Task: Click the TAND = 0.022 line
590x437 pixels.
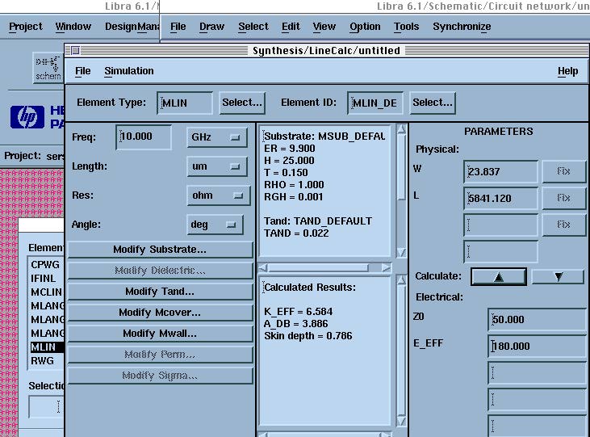Action: [296, 233]
